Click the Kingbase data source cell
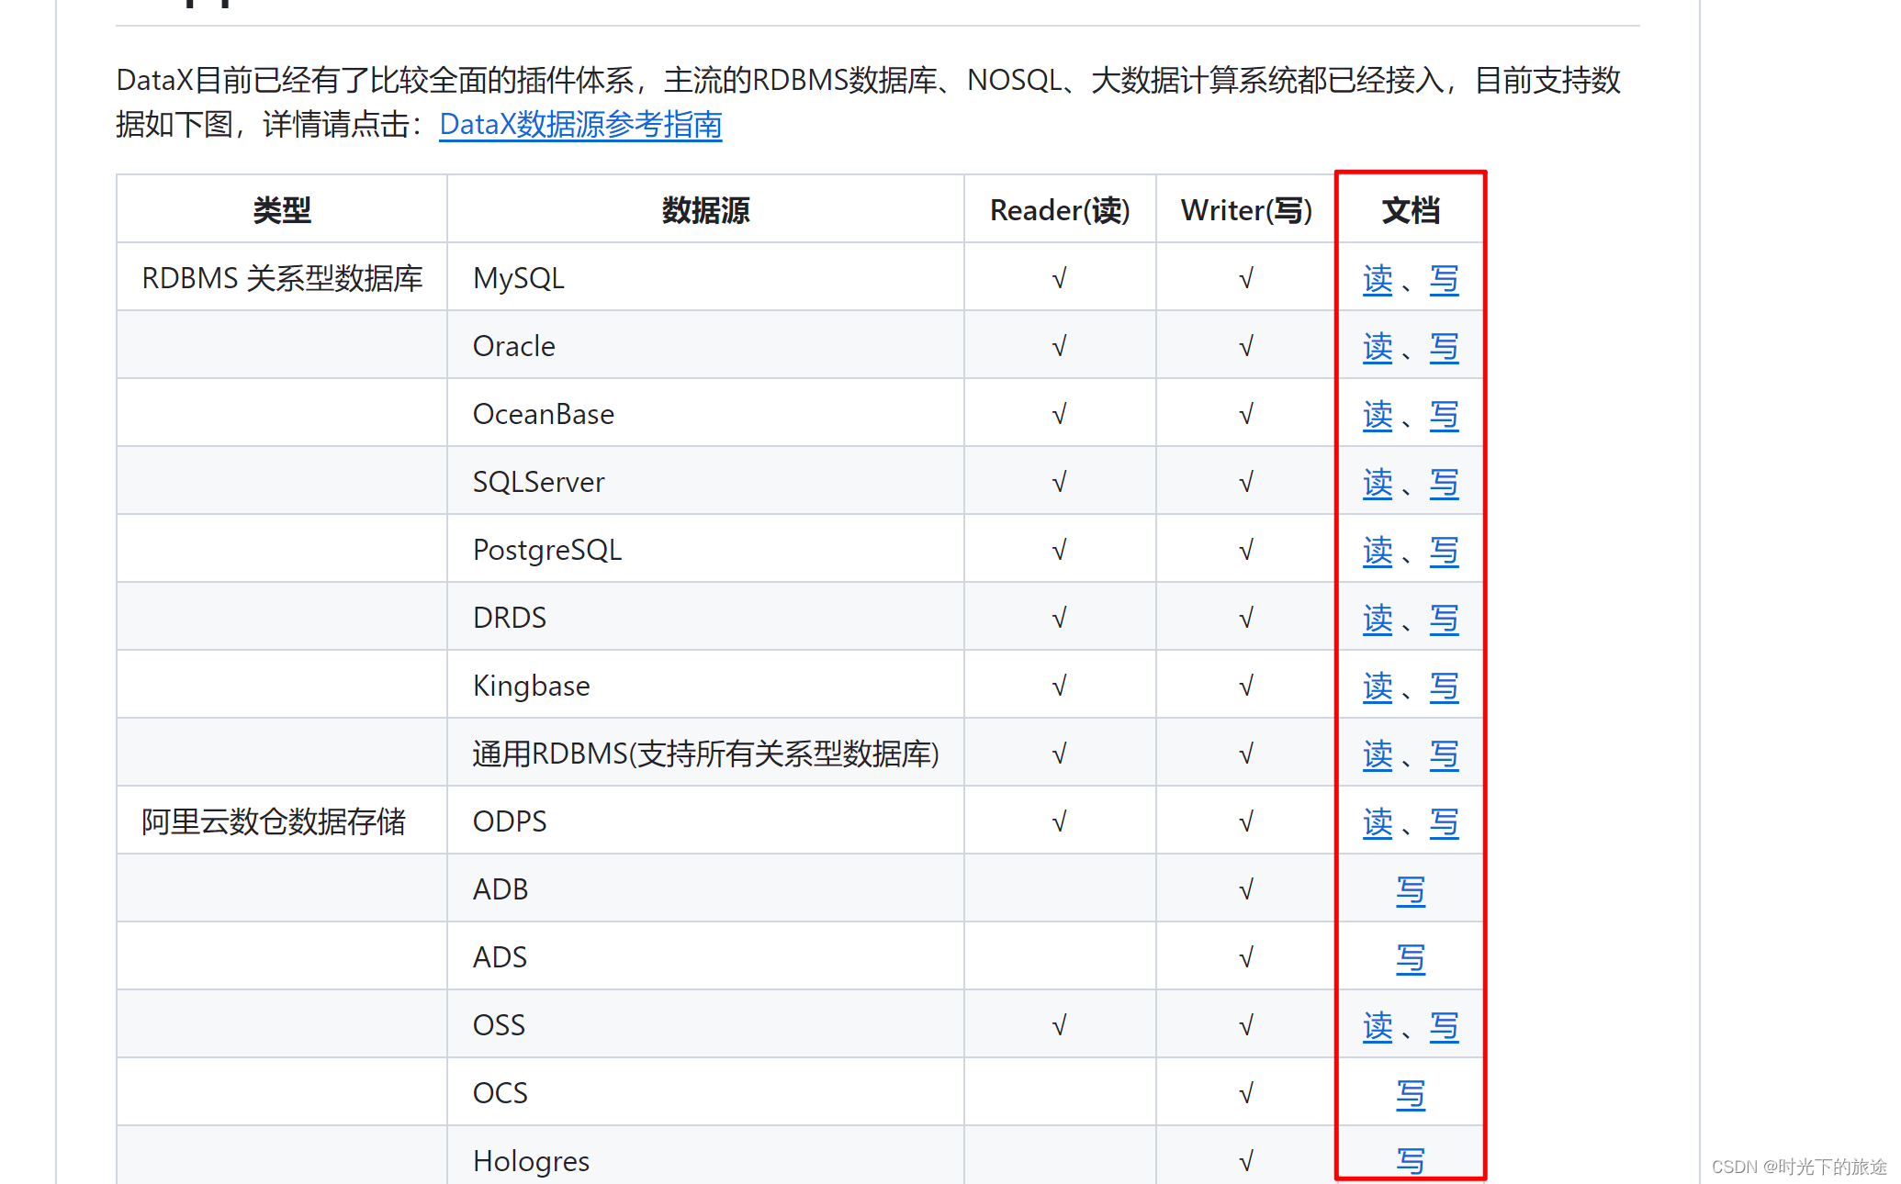The width and height of the screenshot is (1901, 1184). tap(705, 685)
